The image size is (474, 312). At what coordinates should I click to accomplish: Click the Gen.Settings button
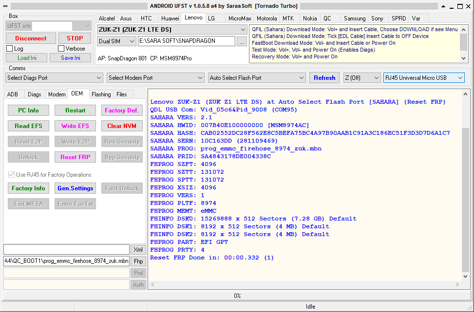(x=76, y=188)
